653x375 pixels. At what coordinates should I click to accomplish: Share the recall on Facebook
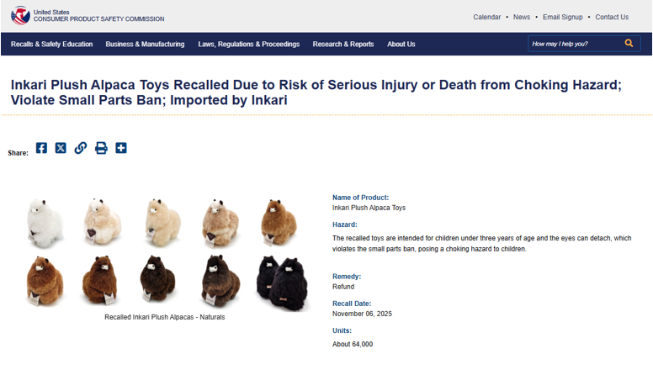pos(41,148)
